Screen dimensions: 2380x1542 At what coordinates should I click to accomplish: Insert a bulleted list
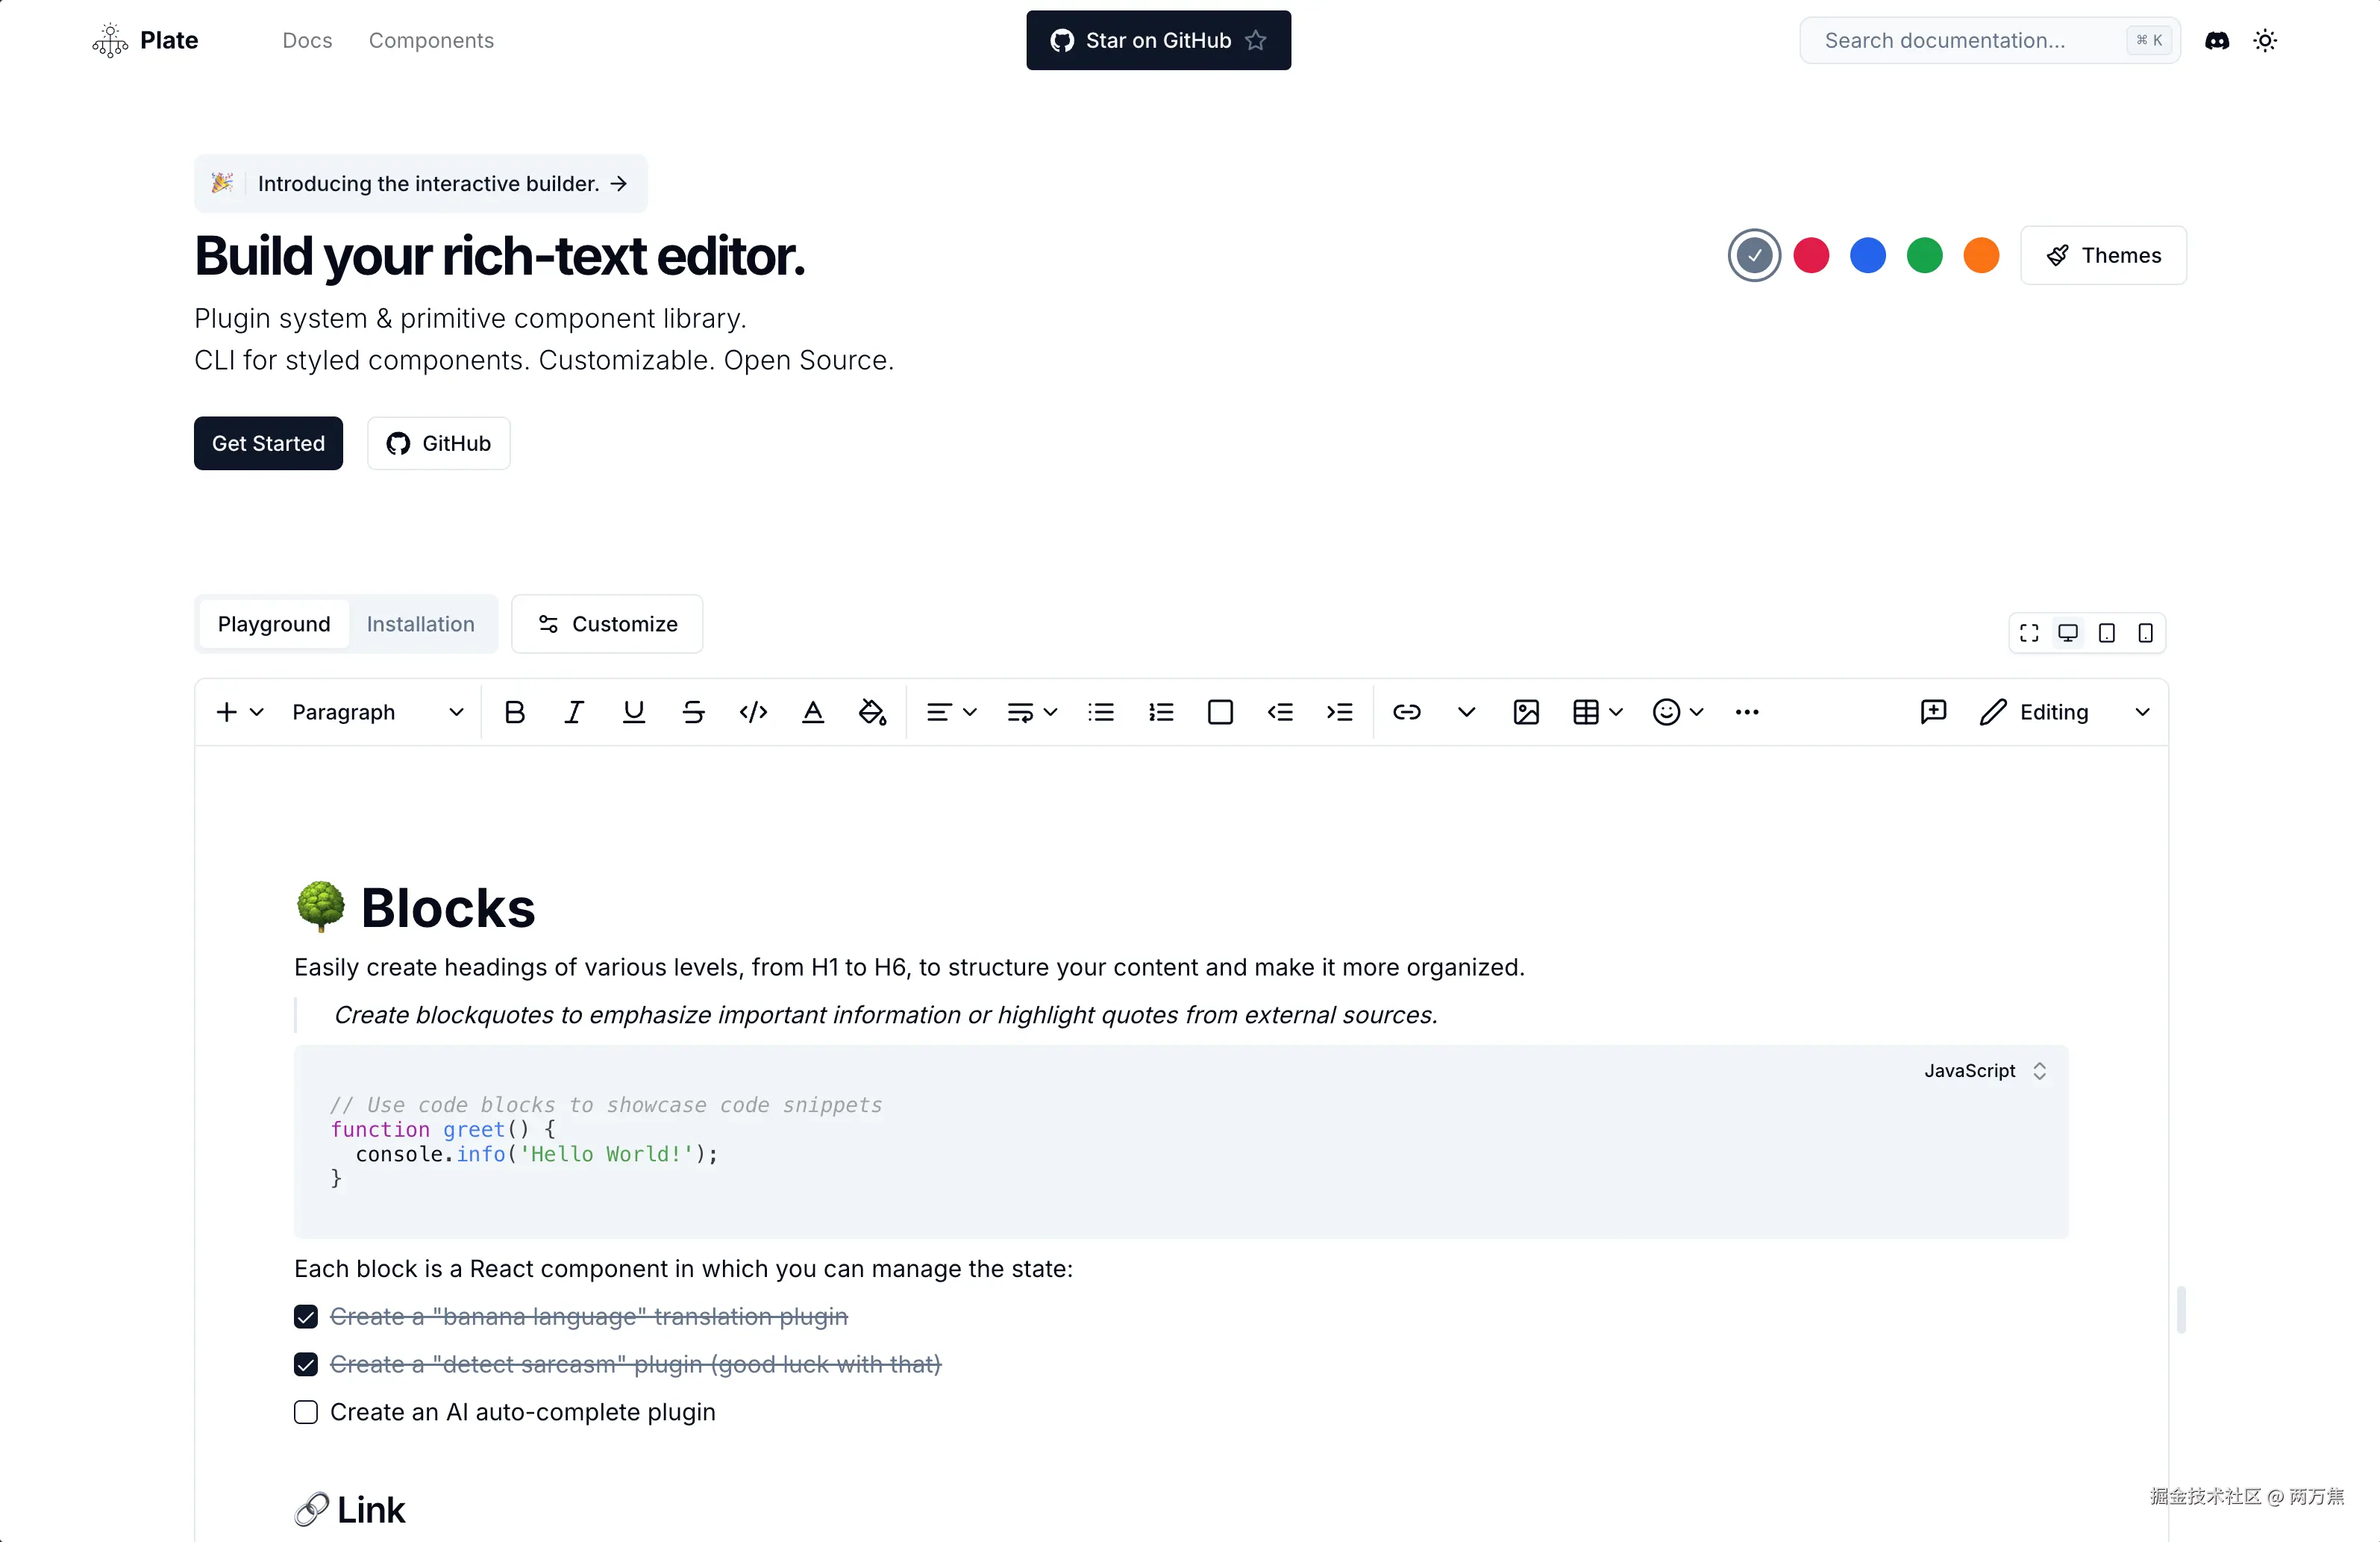1101,711
